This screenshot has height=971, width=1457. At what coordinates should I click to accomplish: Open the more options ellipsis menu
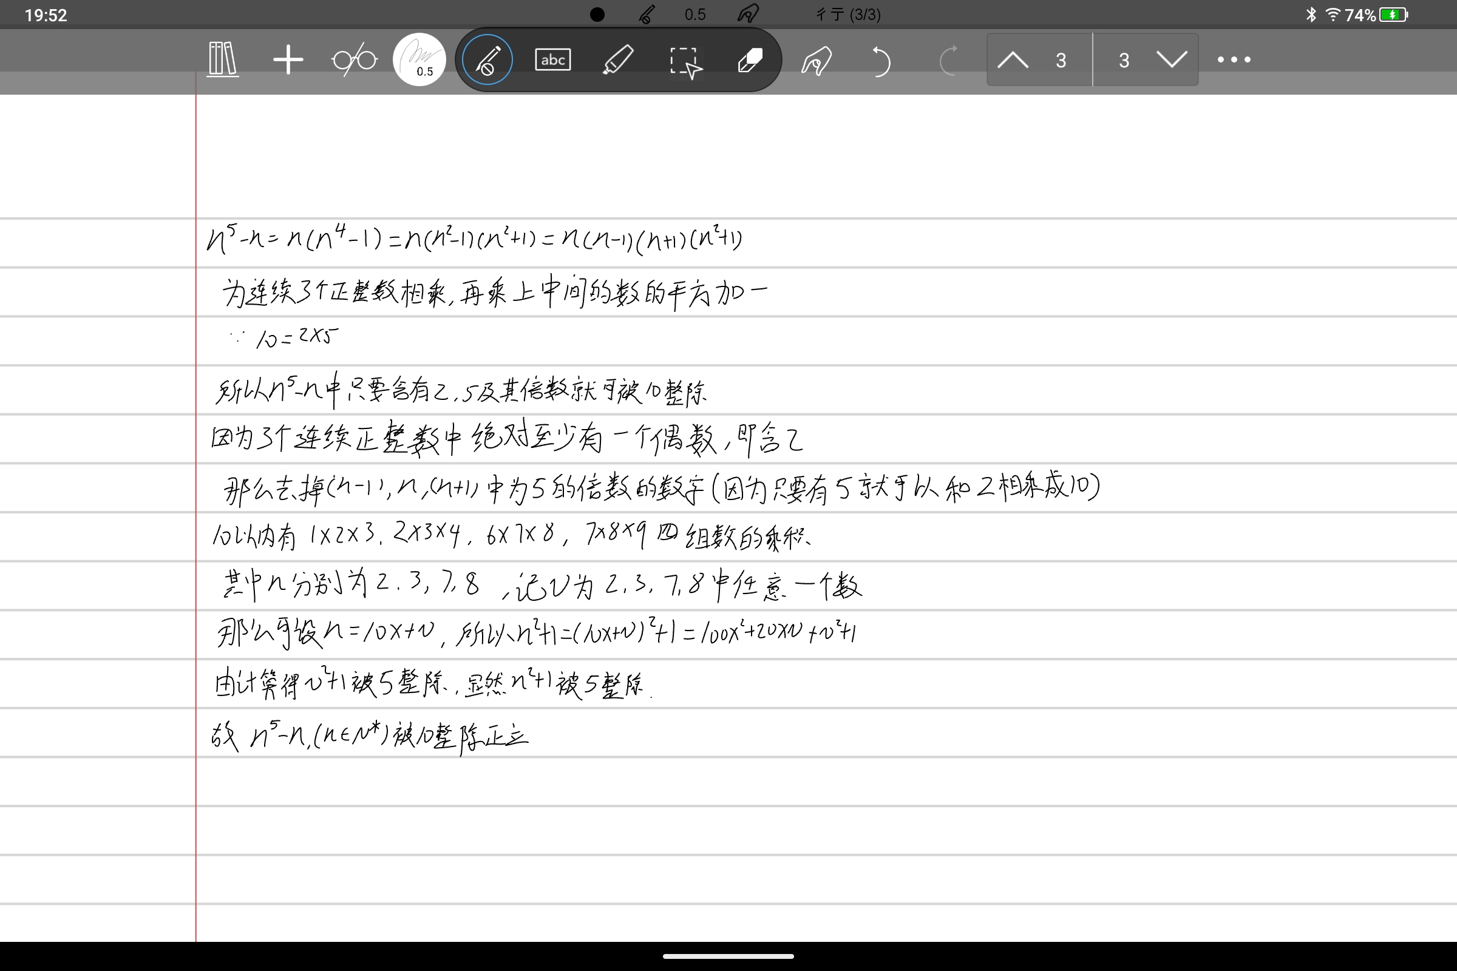tap(1233, 59)
